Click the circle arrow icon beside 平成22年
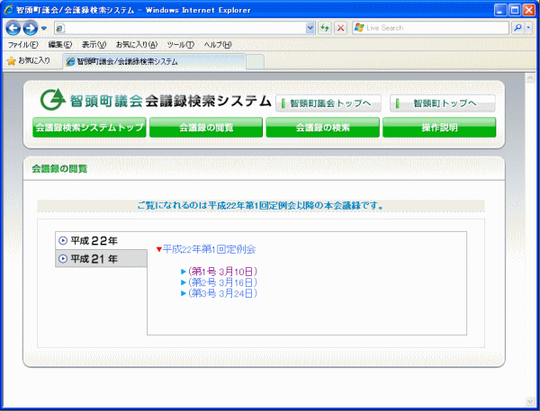The height and width of the screenshot is (411, 540). click(63, 241)
